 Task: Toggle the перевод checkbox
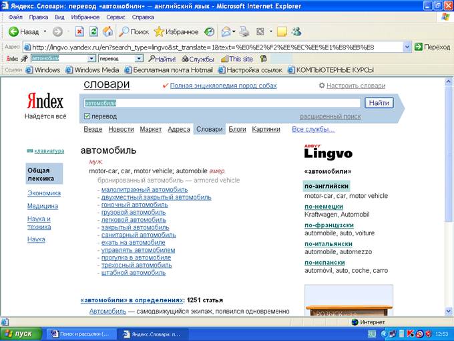coord(87,116)
